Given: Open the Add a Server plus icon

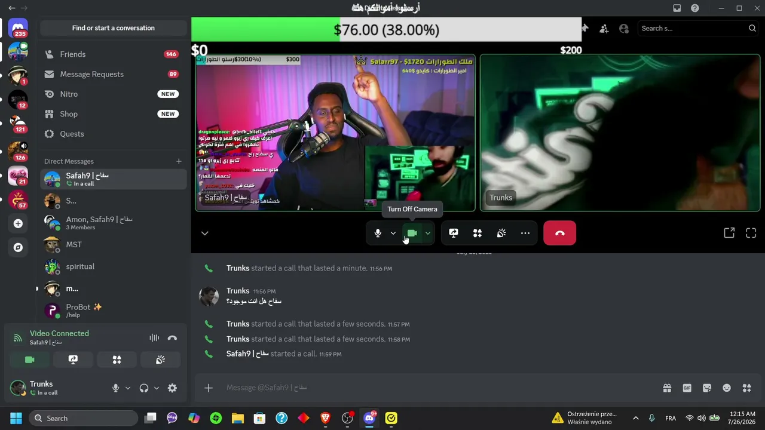Looking at the screenshot, I should click(x=18, y=223).
